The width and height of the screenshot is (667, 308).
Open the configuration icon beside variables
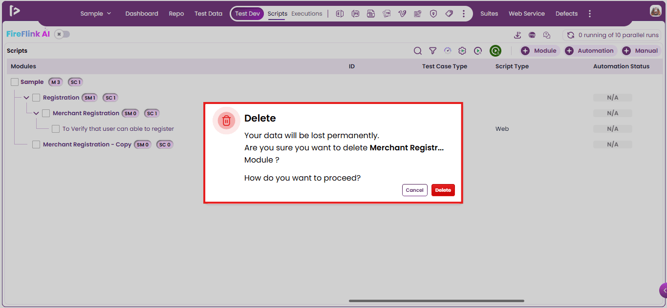(x=418, y=14)
